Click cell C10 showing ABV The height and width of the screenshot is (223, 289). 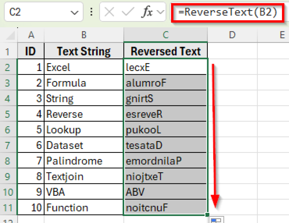(166, 192)
